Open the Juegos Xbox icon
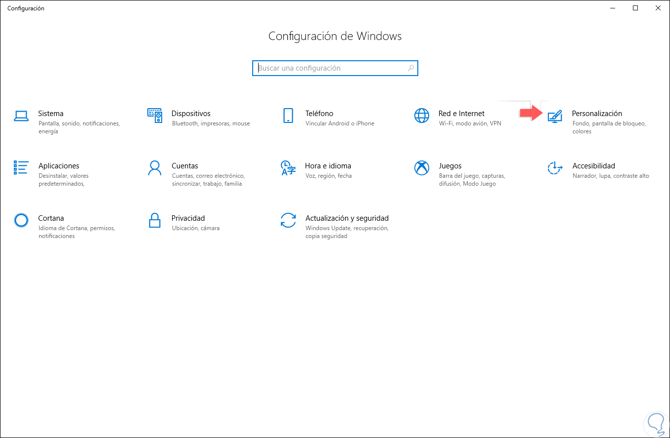Image resolution: width=670 pixels, height=438 pixels. coord(422,168)
